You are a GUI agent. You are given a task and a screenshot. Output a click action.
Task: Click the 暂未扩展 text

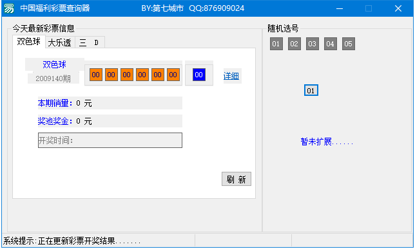click(327, 142)
